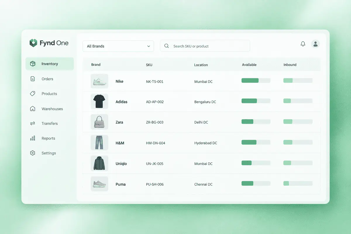Select the Nike brand name
351x234 pixels.
pos(119,81)
